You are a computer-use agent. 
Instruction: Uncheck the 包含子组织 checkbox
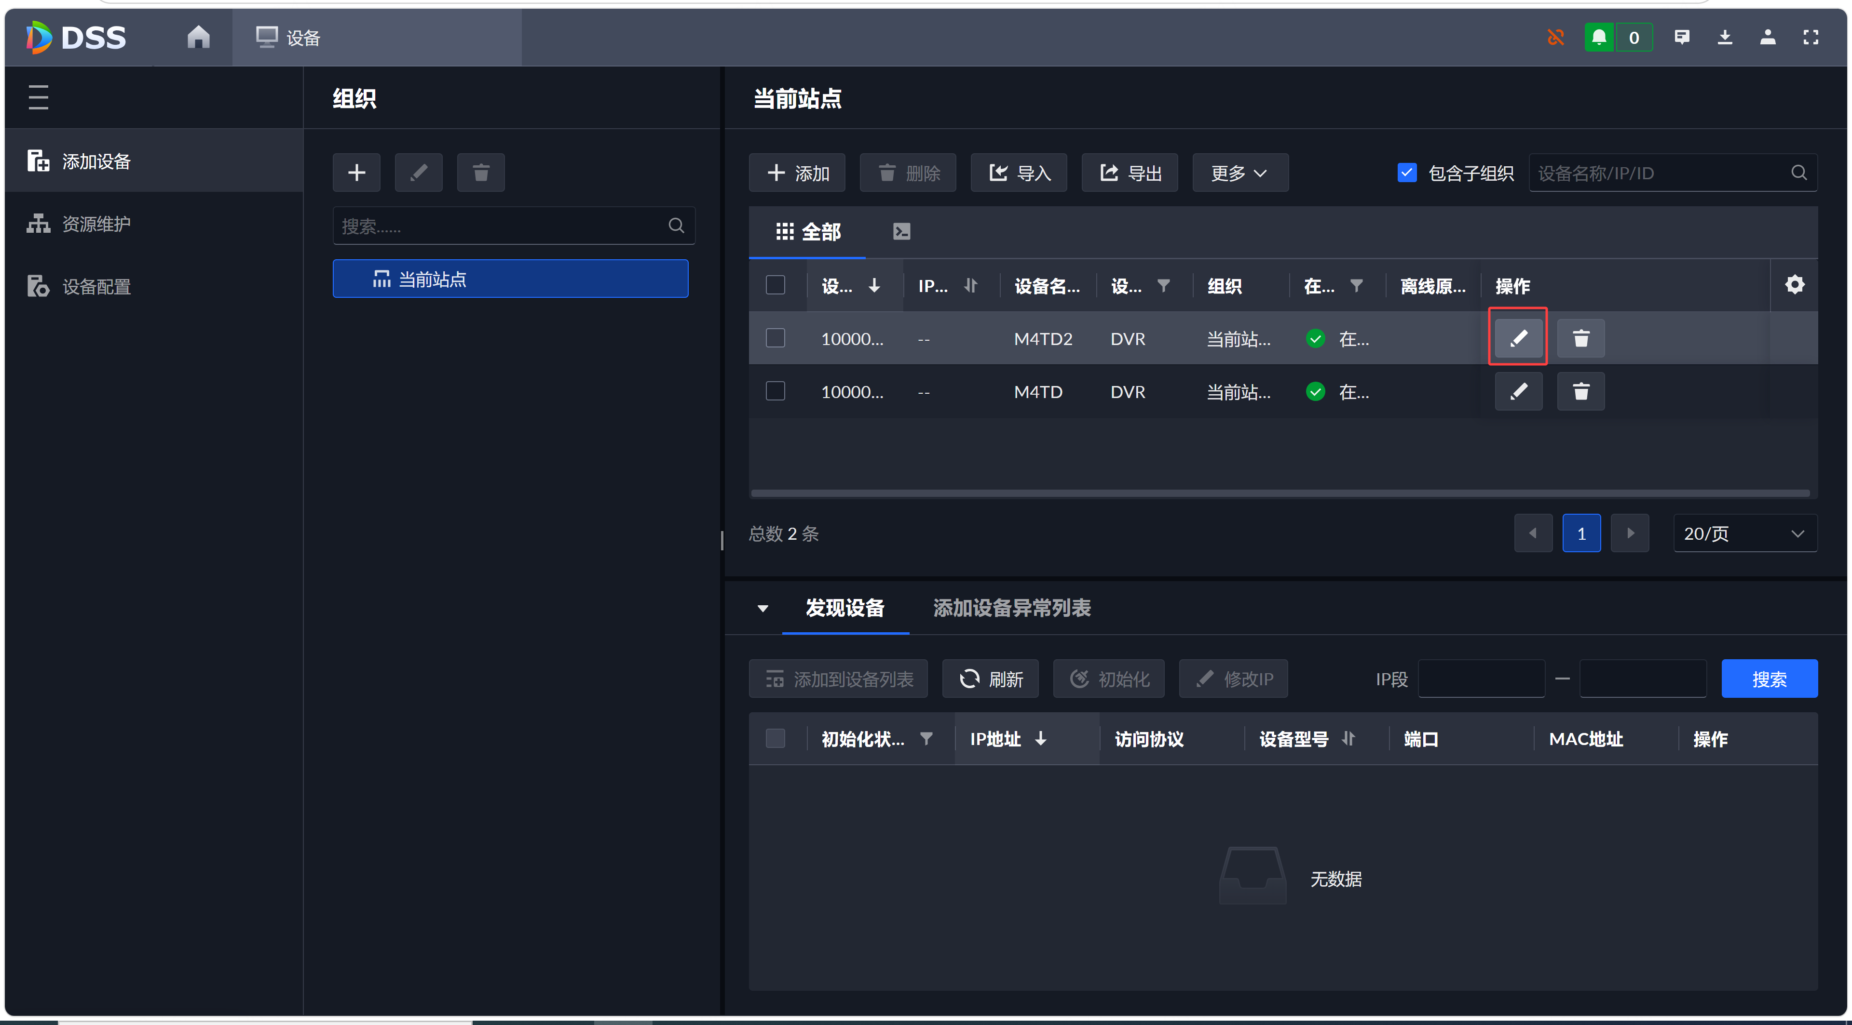pyautogui.click(x=1407, y=173)
